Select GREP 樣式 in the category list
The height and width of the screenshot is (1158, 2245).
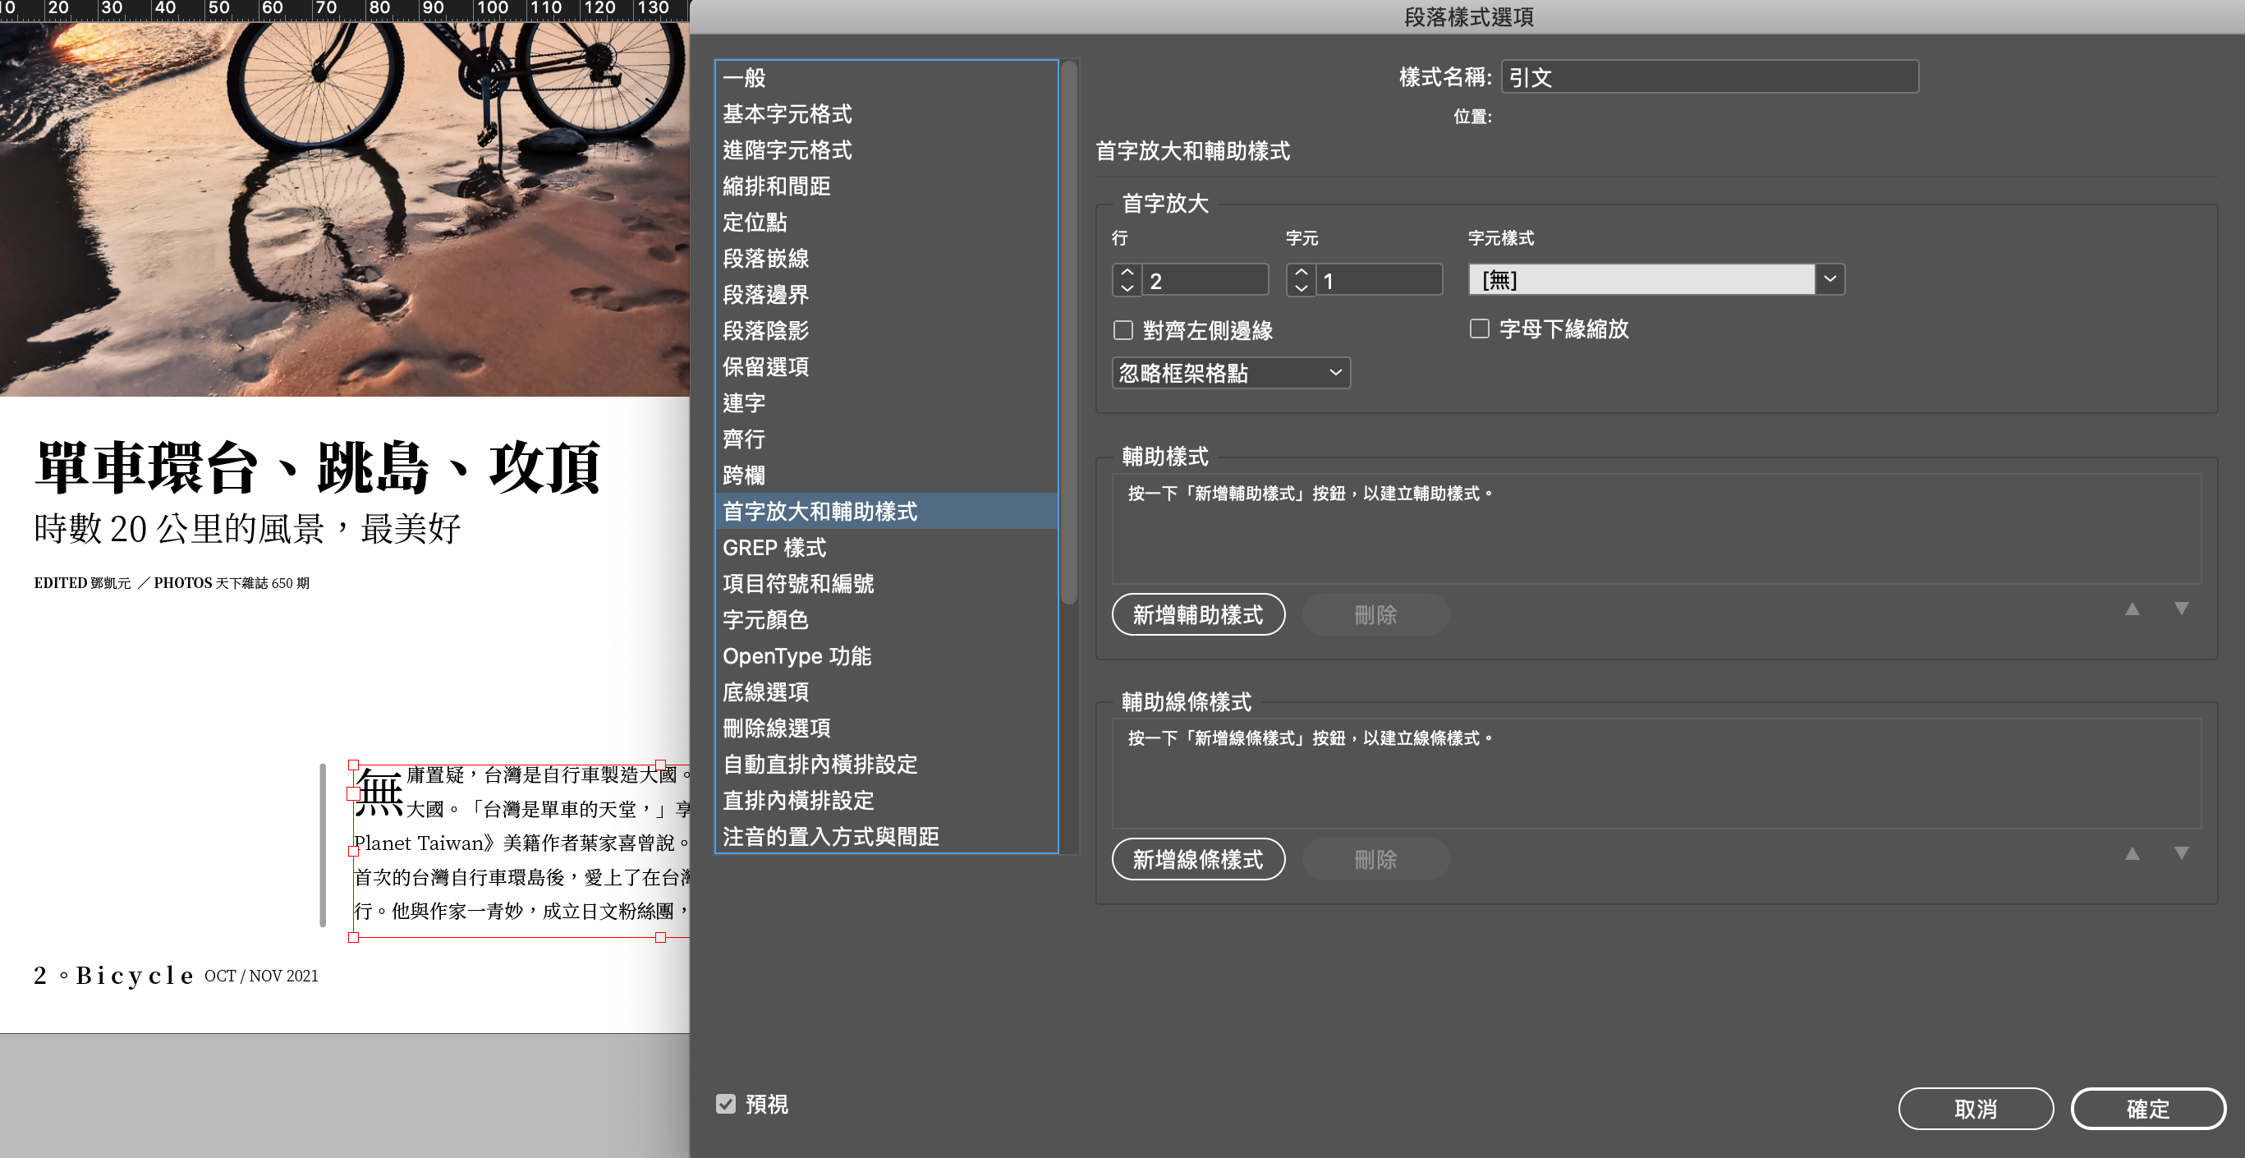pos(774,547)
